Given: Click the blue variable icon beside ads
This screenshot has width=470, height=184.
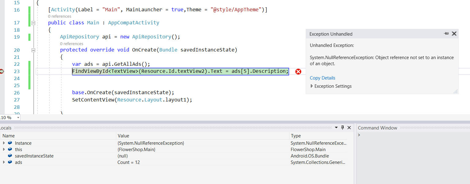Looking at the screenshot, I should click(10, 162).
